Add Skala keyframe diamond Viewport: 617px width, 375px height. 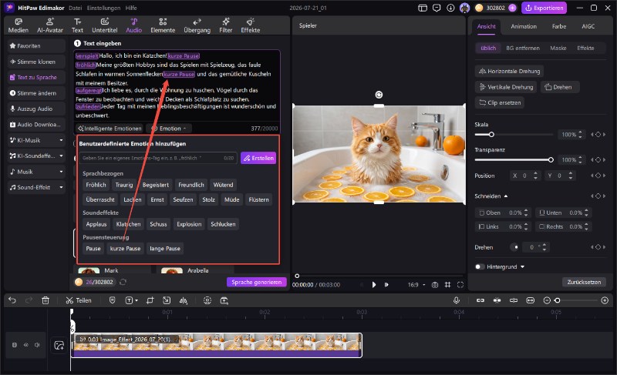pos(598,134)
